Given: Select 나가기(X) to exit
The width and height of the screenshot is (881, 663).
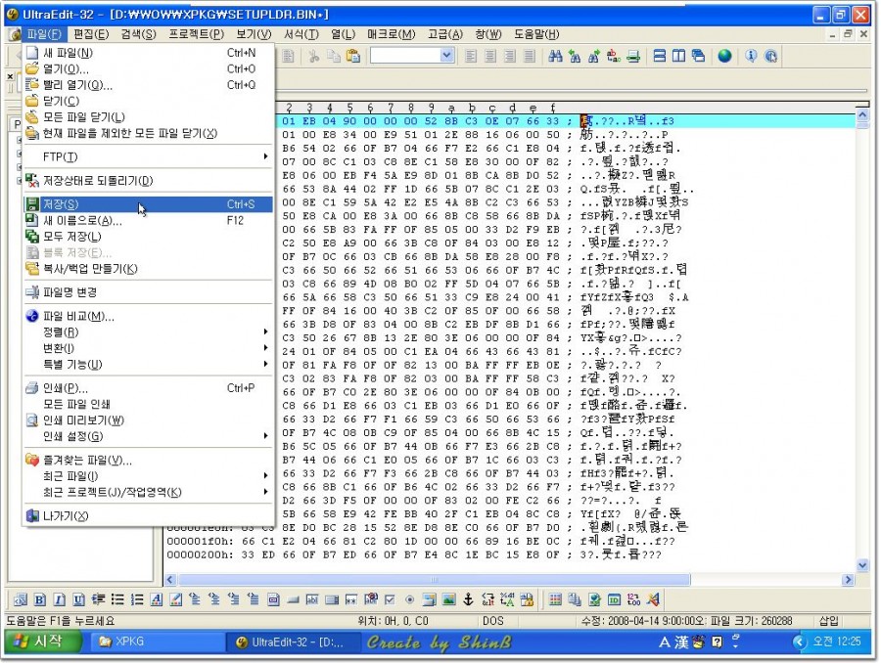Looking at the screenshot, I should pos(149,516).
